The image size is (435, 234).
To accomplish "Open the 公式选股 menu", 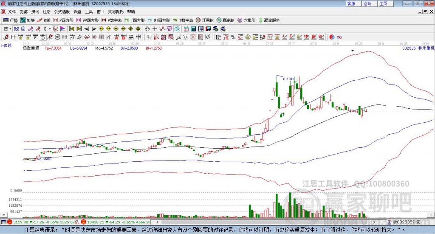I will (x=62, y=11).
